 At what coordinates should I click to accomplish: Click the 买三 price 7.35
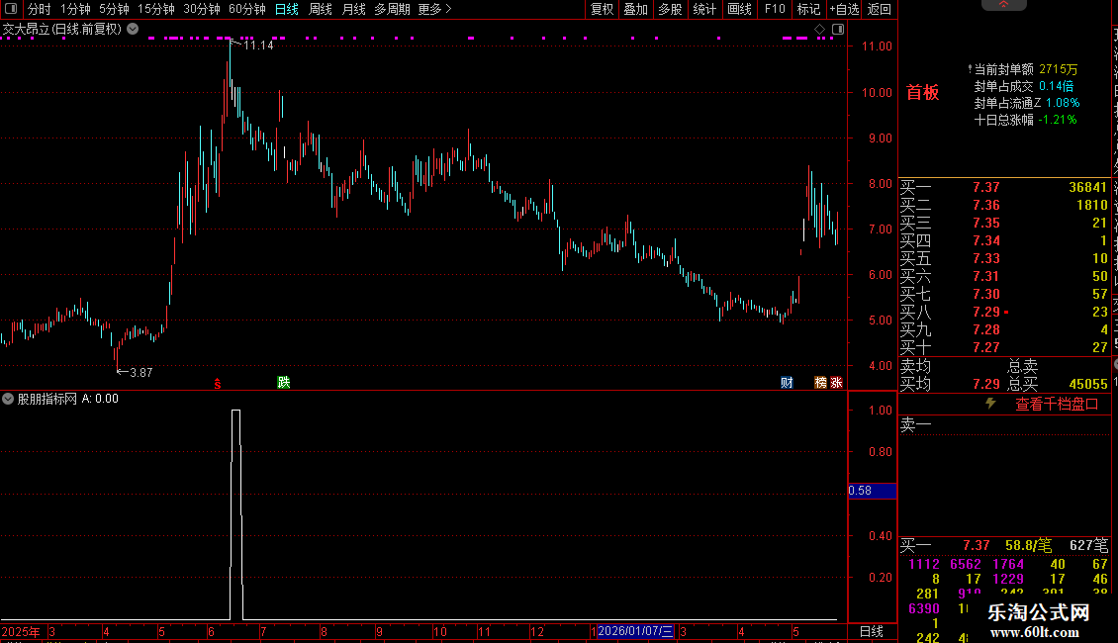986,224
